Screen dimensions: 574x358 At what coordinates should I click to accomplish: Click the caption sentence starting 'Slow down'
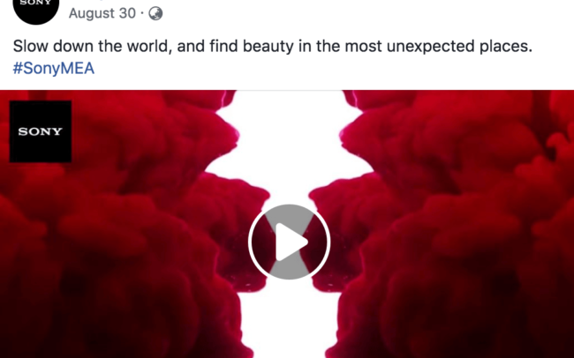click(273, 47)
